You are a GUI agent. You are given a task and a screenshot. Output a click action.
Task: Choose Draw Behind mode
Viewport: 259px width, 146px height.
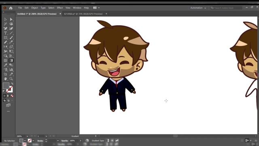[x=8, y=101]
